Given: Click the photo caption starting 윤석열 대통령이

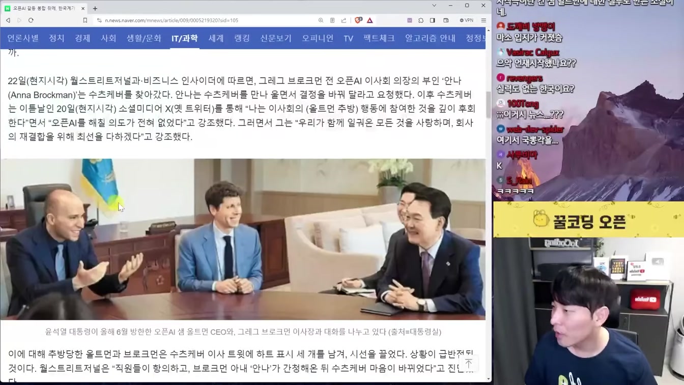Looking at the screenshot, I should 243,332.
